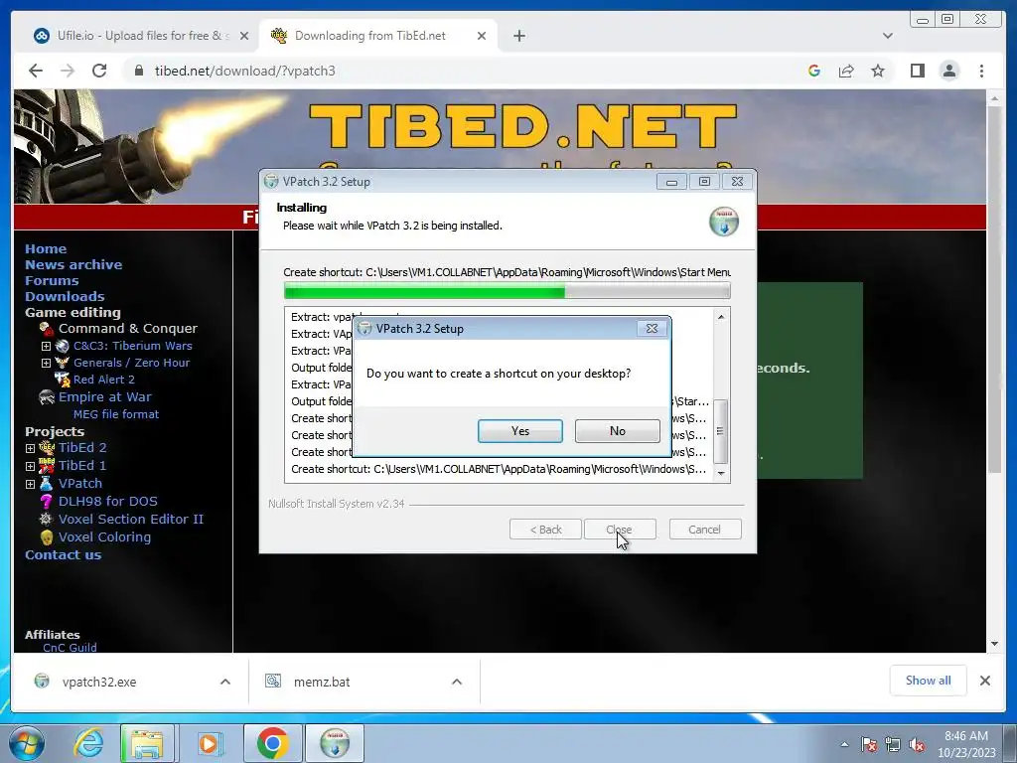Click the Close button in VPatch installer
The width and height of the screenshot is (1017, 763).
point(620,530)
